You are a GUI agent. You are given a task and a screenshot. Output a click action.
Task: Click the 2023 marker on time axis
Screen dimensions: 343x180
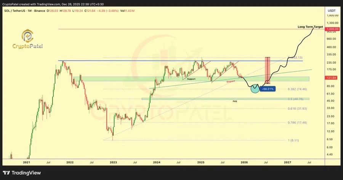[113, 162]
